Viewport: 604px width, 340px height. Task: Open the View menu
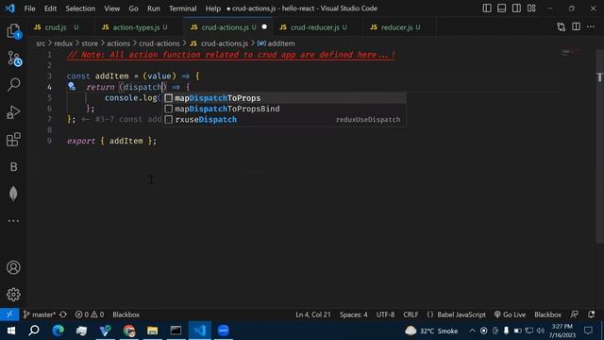click(x=111, y=8)
